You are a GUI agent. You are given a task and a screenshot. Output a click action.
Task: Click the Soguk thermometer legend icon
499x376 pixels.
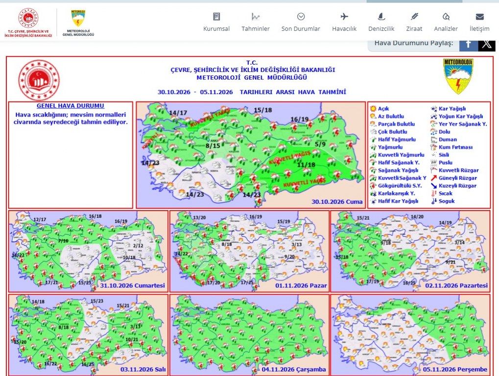434,201
